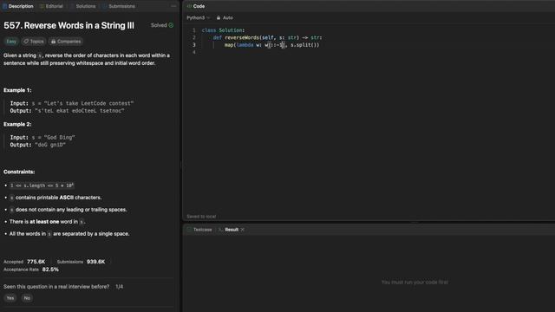Switch to the Submissions tab
Image resolution: width=555 pixels, height=312 pixels.
click(119, 6)
